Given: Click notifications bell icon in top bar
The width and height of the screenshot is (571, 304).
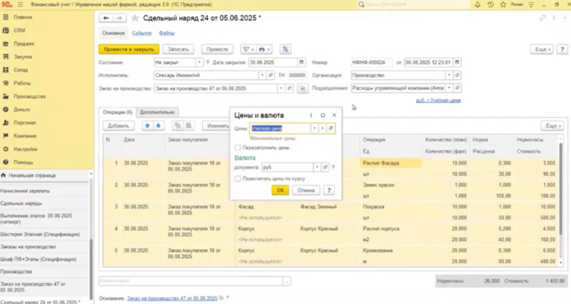Looking at the screenshot, I should [x=478, y=5].
